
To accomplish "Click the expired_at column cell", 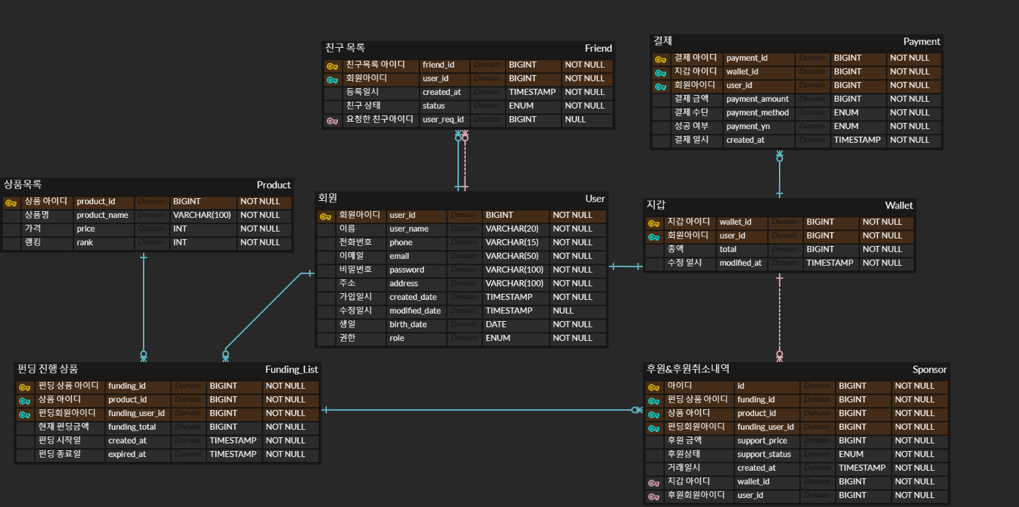I will 137,454.
